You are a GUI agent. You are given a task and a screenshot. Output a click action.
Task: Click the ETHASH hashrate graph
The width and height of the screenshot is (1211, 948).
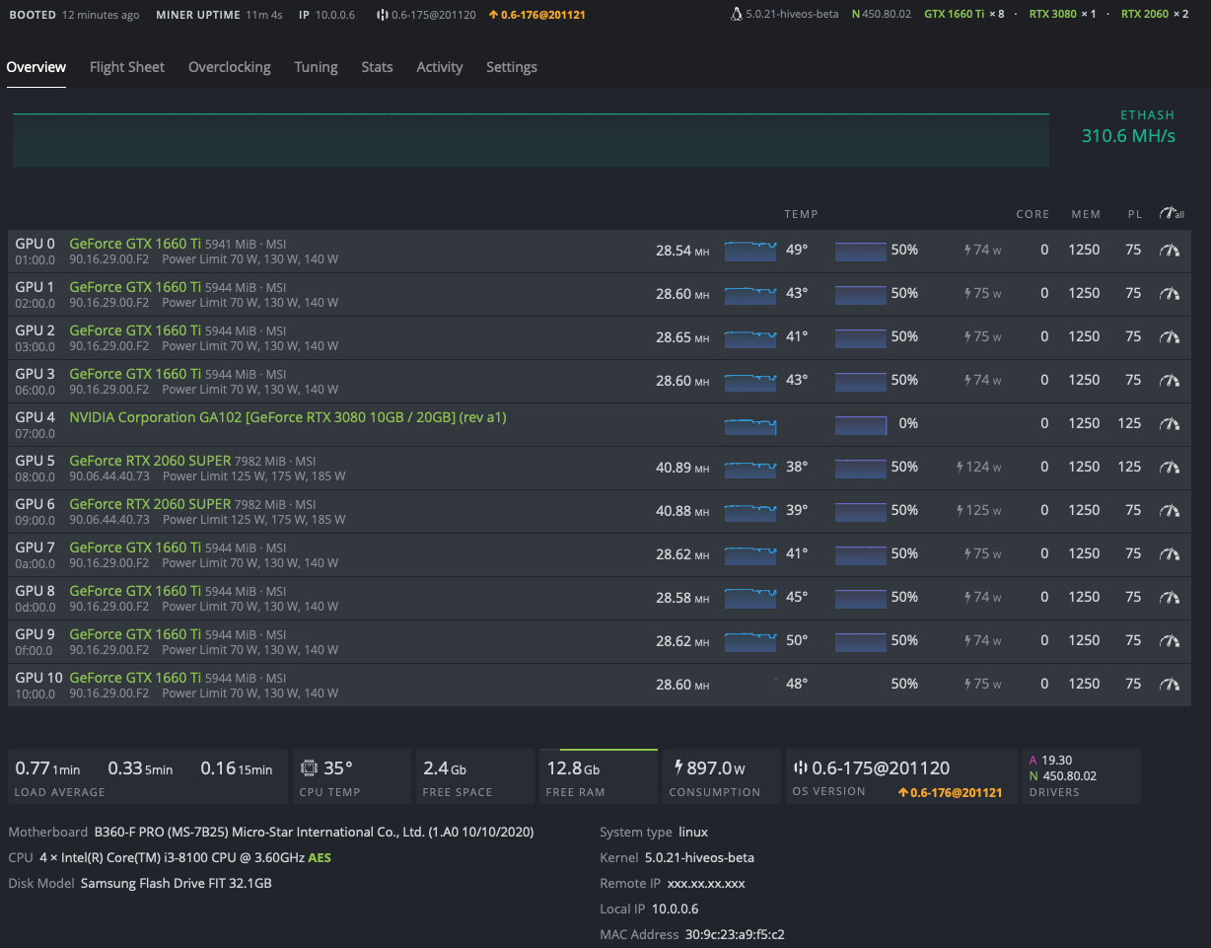pos(531,140)
